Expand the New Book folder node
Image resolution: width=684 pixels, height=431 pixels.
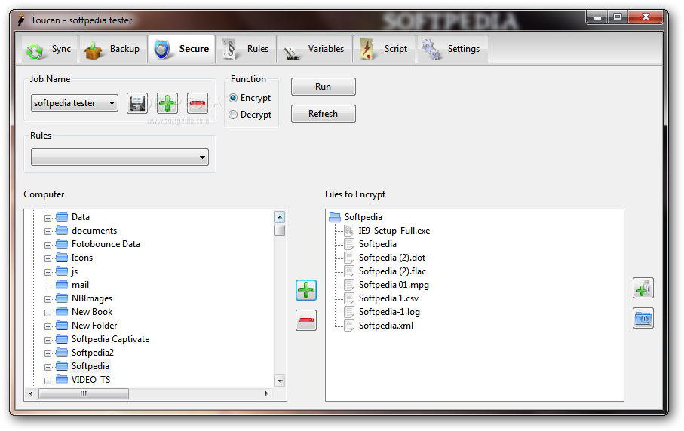point(48,313)
